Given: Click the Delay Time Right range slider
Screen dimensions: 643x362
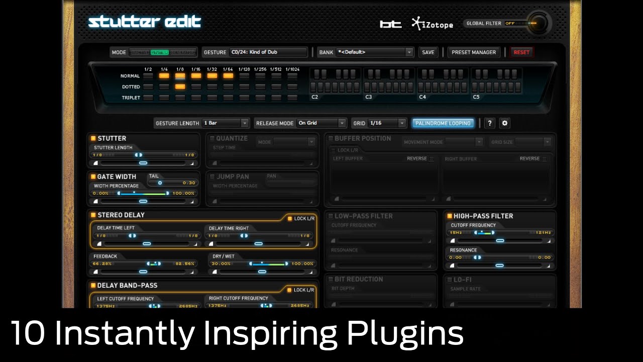Looking at the screenshot, I should (259, 235).
